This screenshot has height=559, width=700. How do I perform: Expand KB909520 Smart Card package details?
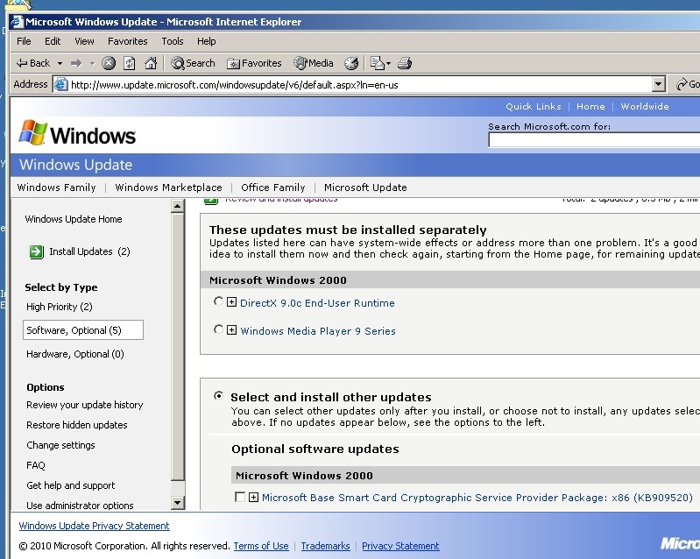pos(253,497)
